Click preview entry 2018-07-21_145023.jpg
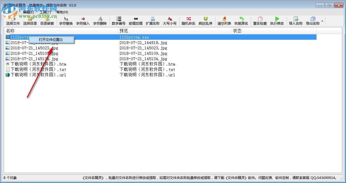Image resolution: width=346 pixels, height=183 pixels. click(143, 48)
